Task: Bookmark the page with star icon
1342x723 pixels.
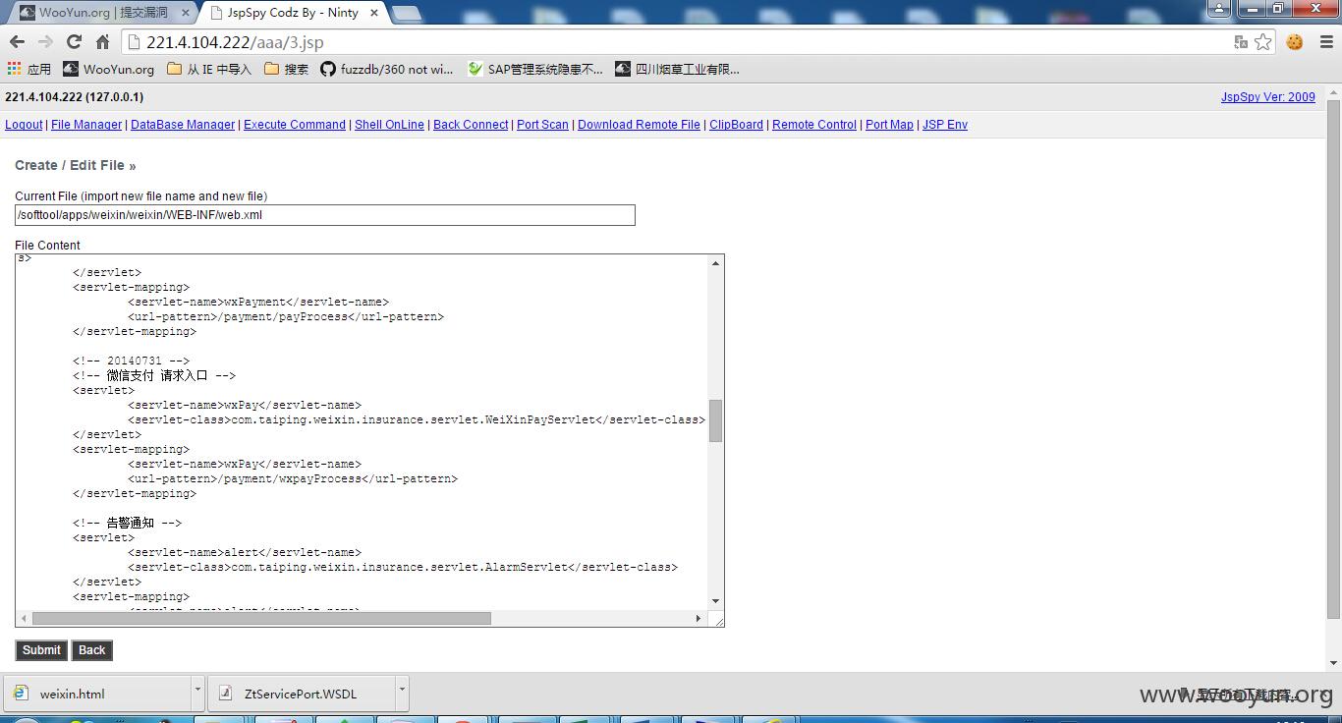Action: pos(1263,41)
